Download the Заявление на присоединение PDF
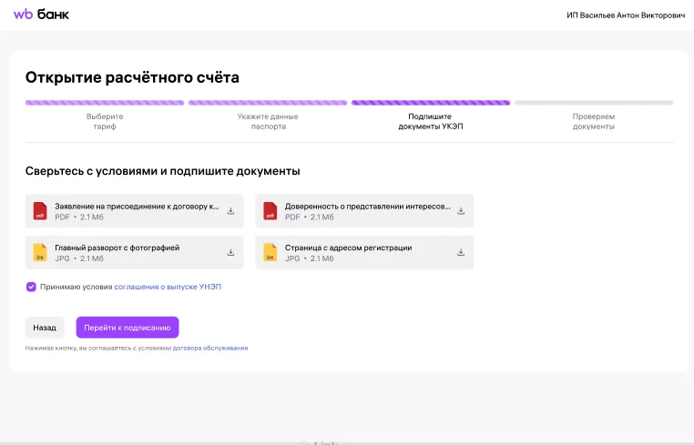The height and width of the screenshot is (445, 694). [x=230, y=211]
